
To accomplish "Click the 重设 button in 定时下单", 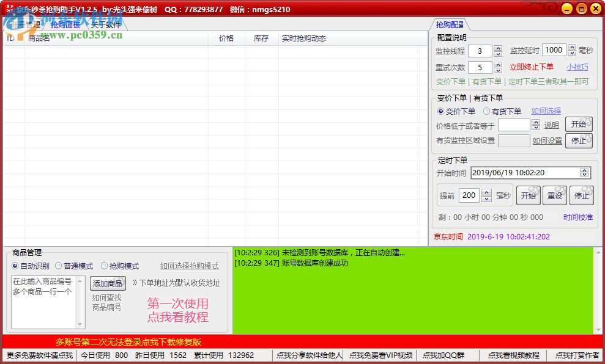I will [554, 195].
